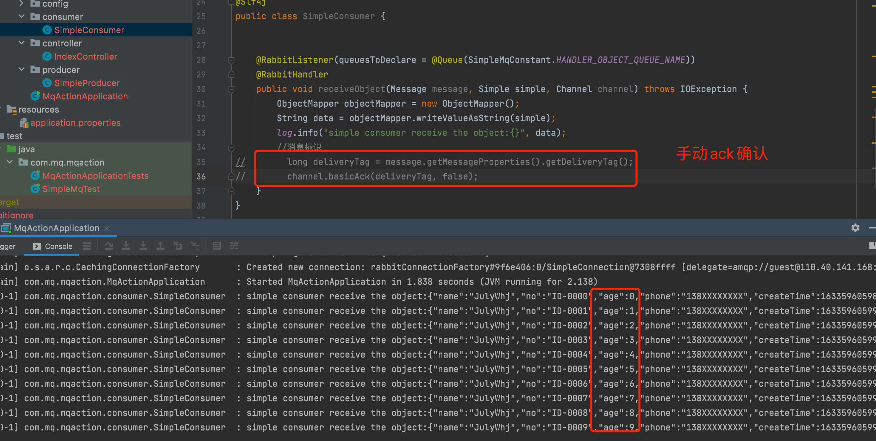Click the SimpleConsumer class icon in the tree

tap(47, 30)
